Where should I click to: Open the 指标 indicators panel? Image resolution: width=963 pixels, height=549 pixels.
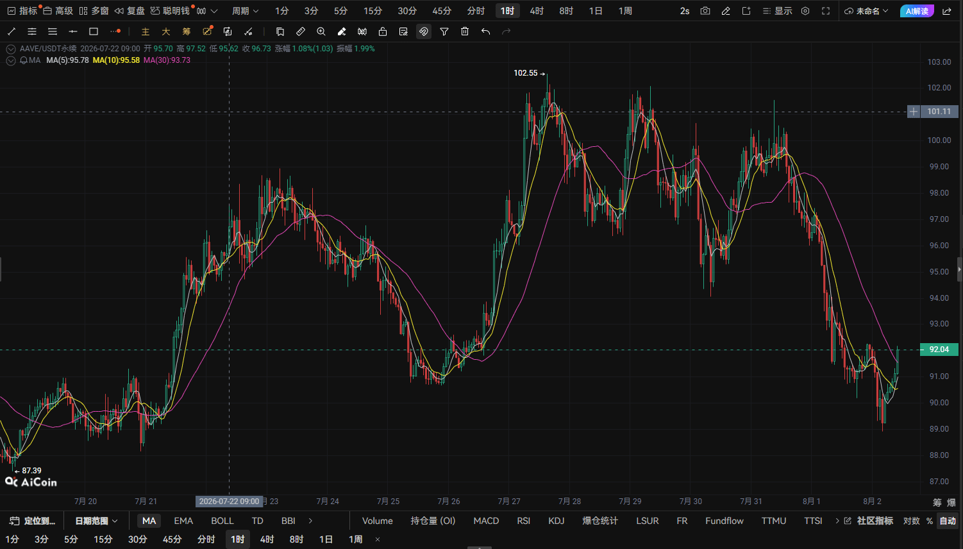[x=22, y=11]
